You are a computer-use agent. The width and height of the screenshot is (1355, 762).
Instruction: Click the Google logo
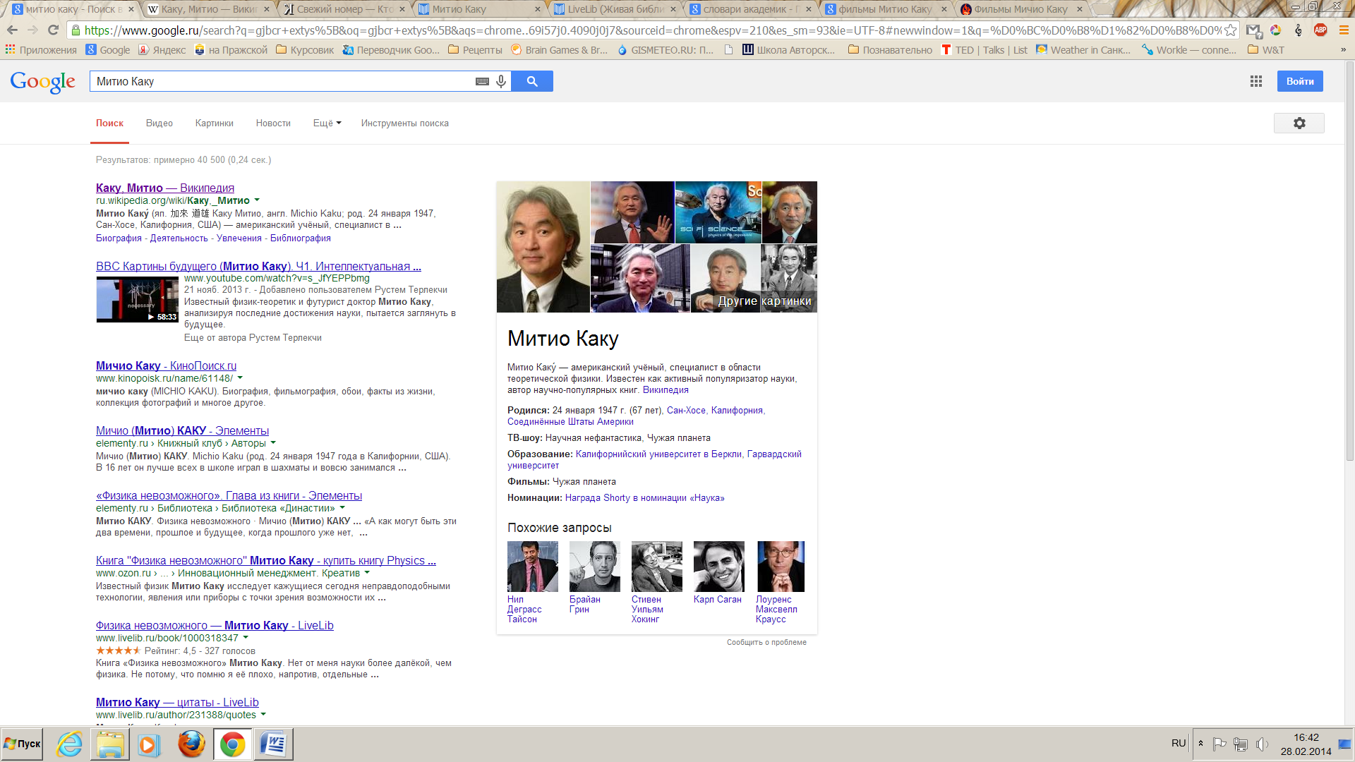[x=42, y=82]
